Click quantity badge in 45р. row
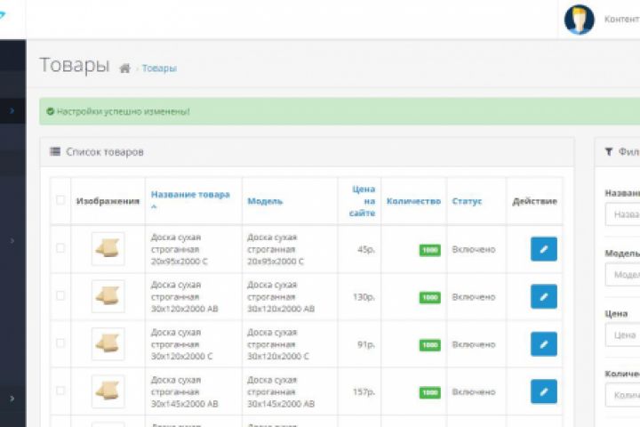The width and height of the screenshot is (640, 427). point(430,250)
